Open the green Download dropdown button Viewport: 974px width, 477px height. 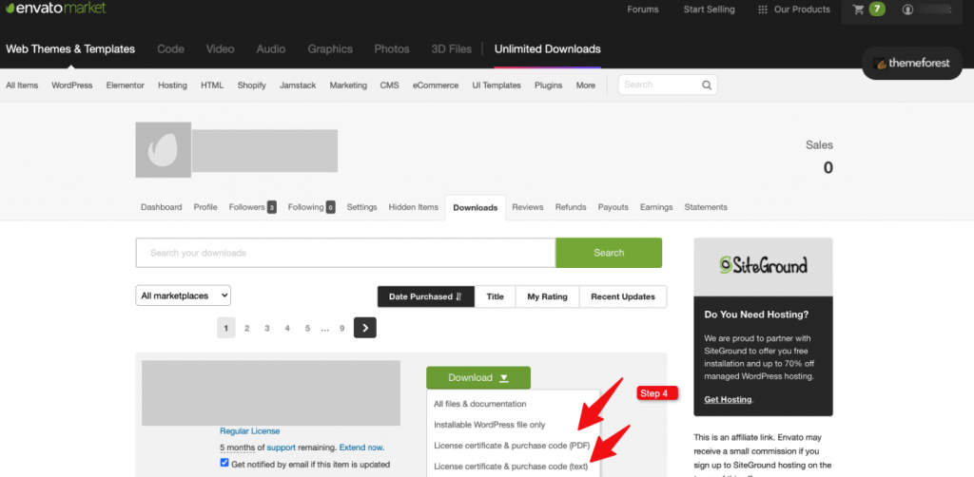point(477,377)
